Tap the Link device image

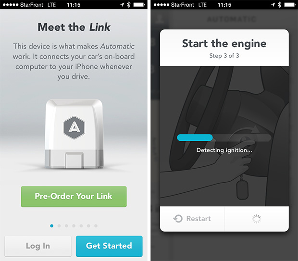tap(74, 134)
